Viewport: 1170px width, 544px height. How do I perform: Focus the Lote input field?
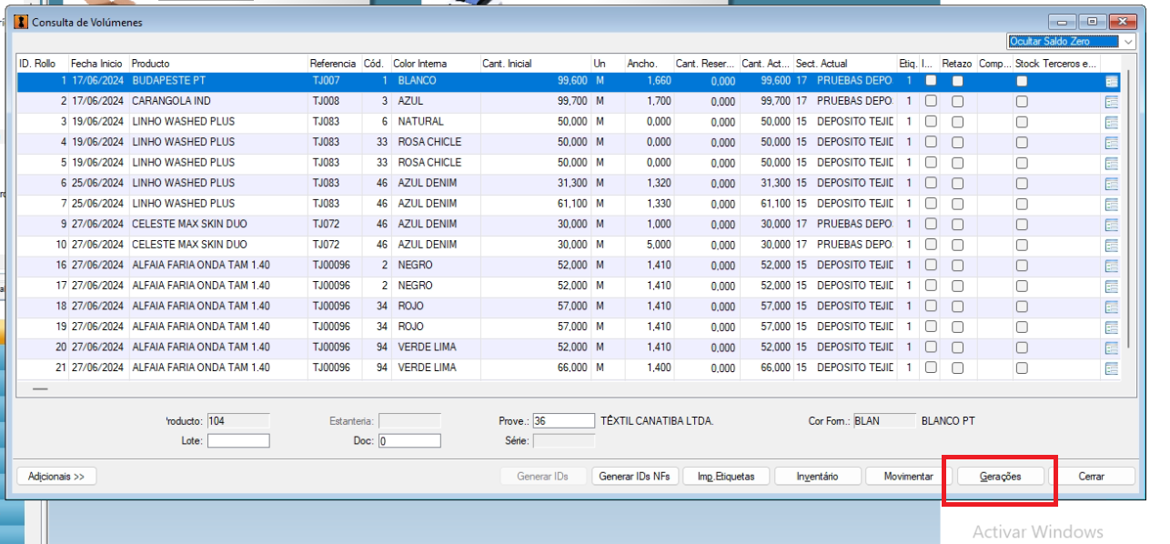pyautogui.click(x=238, y=441)
